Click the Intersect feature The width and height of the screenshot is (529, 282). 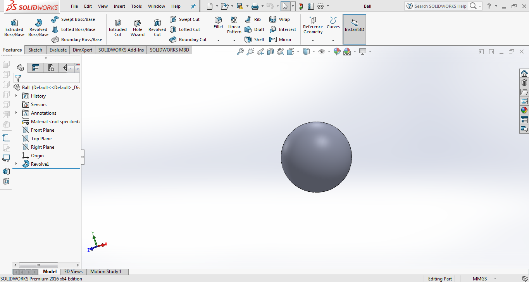pyautogui.click(x=283, y=29)
